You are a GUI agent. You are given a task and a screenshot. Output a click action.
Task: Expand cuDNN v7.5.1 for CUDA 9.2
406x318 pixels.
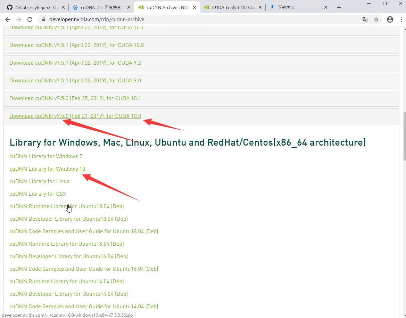point(201,63)
